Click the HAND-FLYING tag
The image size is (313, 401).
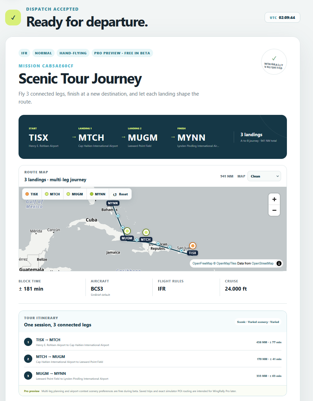tap(73, 53)
